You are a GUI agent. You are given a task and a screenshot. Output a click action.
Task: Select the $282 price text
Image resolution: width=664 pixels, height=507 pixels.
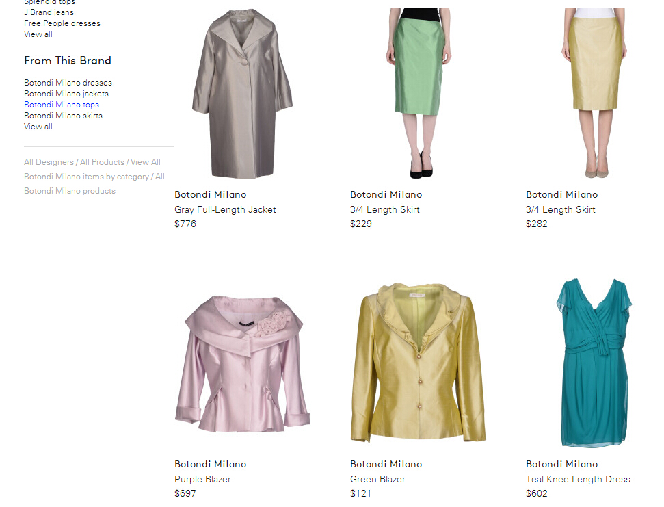coord(537,224)
